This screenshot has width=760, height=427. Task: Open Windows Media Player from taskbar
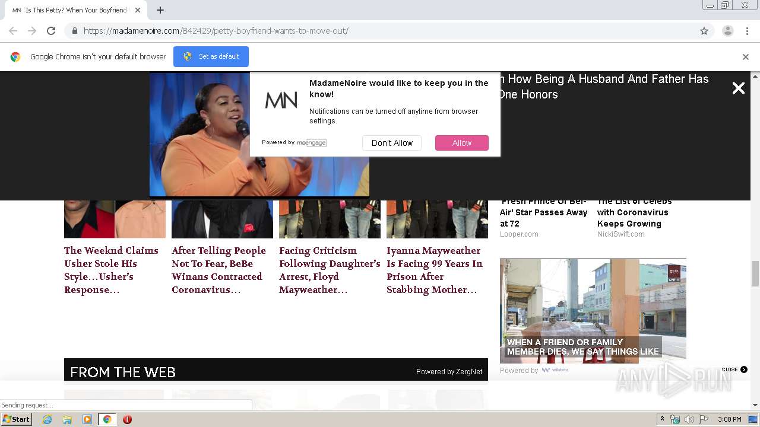click(x=87, y=419)
